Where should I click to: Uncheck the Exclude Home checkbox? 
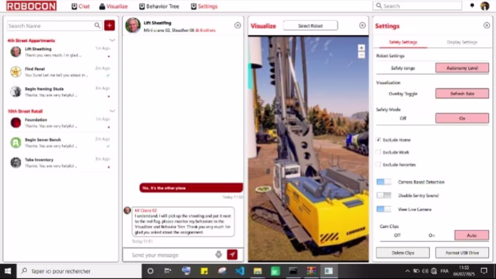tap(378, 140)
